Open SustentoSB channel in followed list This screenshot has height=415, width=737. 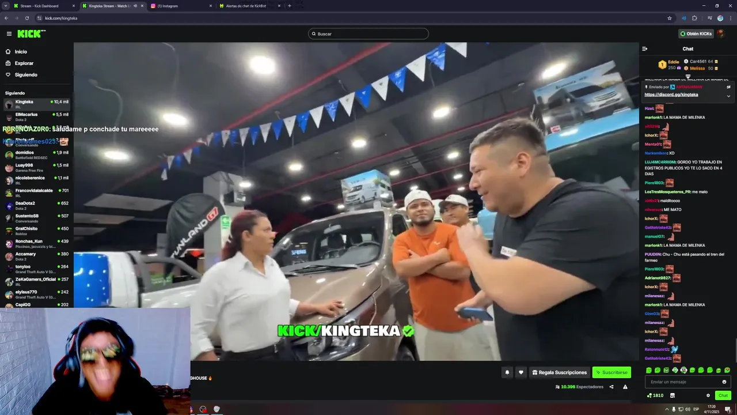point(37,218)
